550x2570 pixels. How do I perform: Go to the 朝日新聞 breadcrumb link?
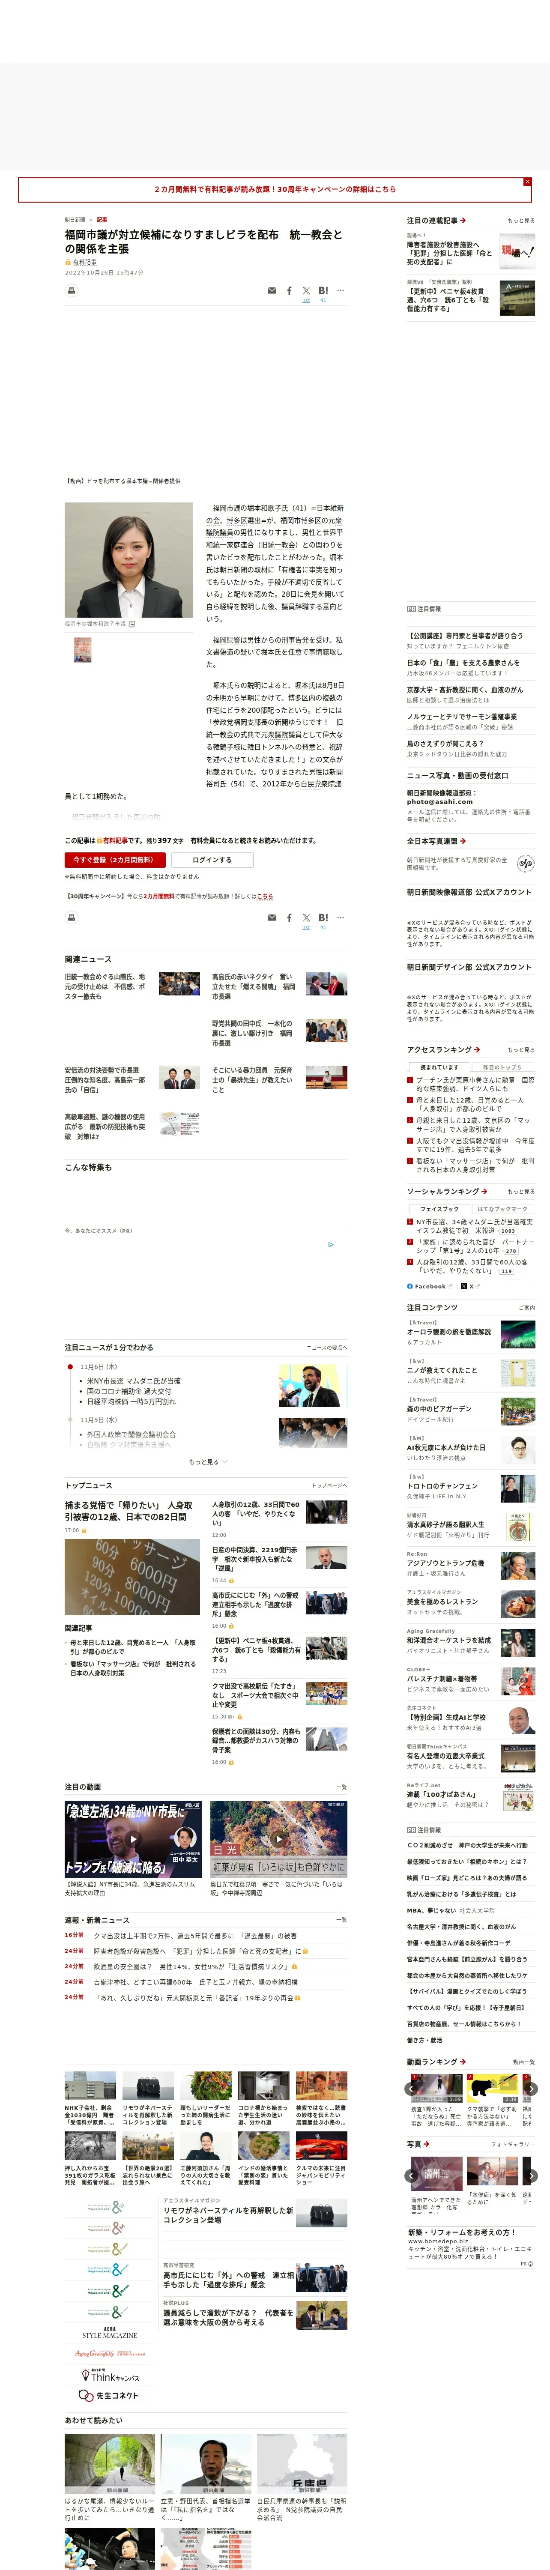75,219
